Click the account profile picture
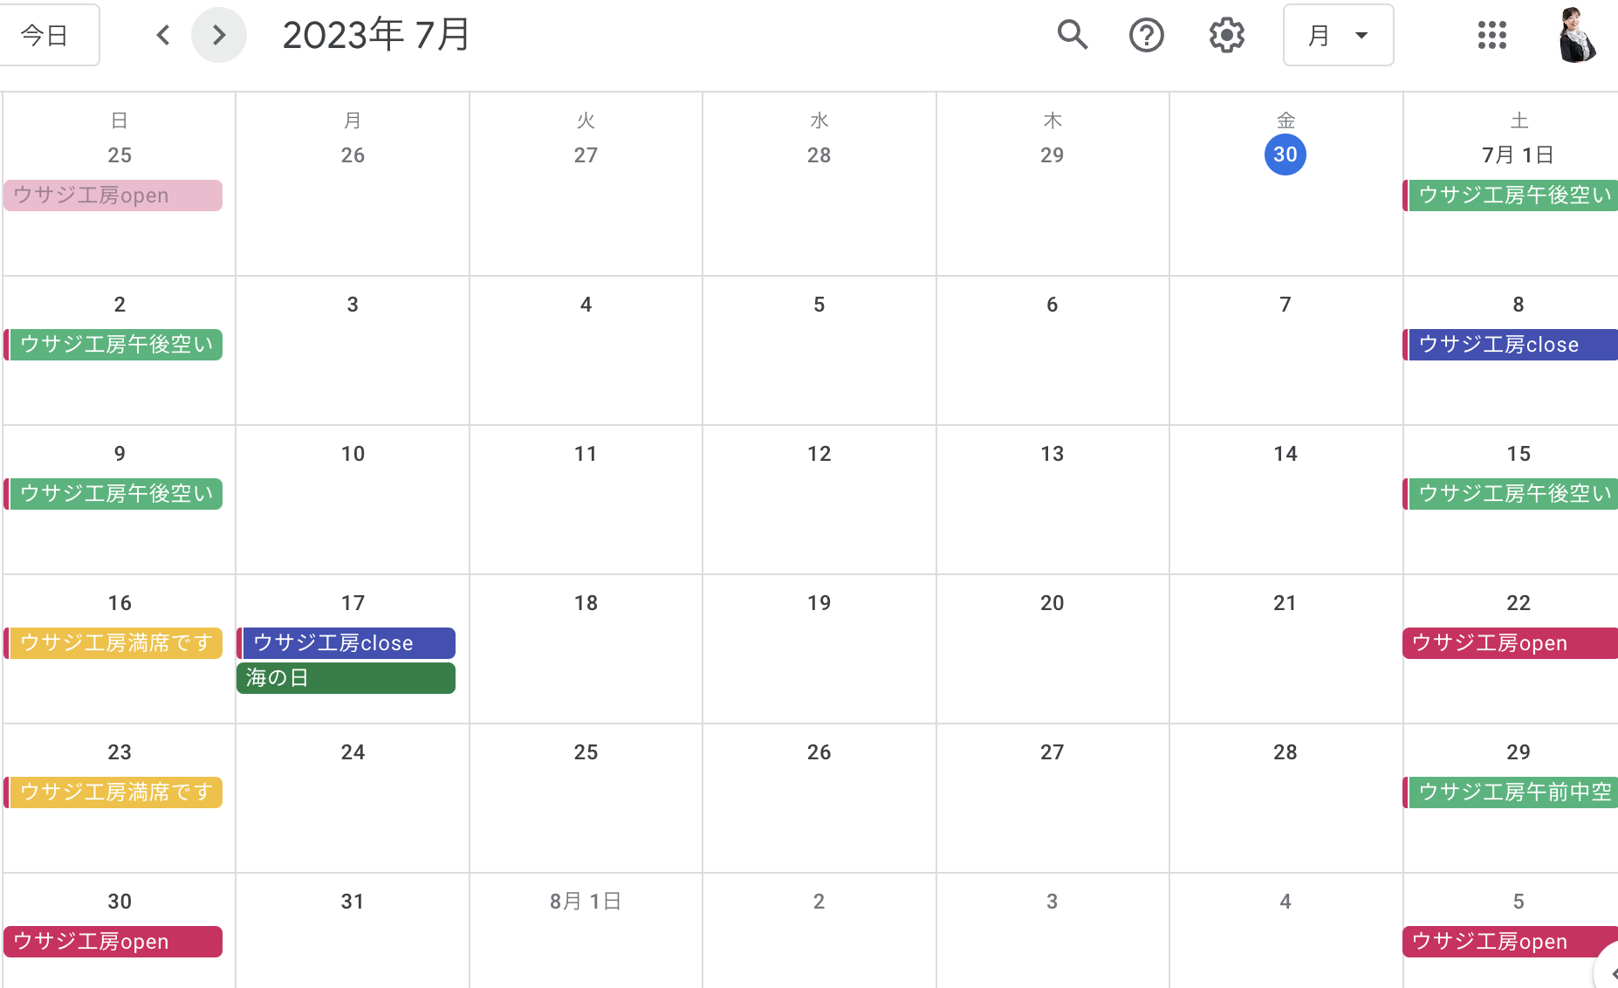This screenshot has height=988, width=1618. (1577, 35)
